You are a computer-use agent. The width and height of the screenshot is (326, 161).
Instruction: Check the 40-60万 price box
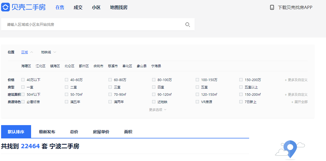pyautogui.click(x=67, y=80)
